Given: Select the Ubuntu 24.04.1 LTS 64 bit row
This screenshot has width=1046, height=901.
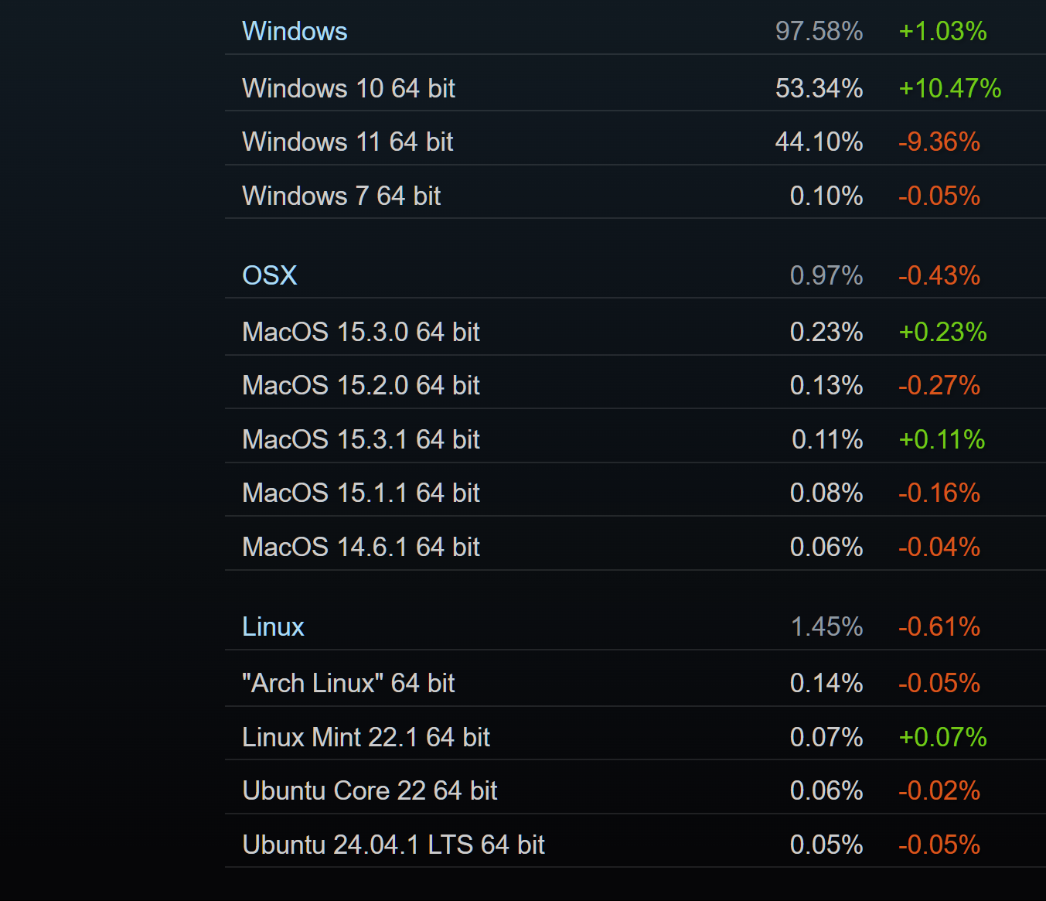Looking at the screenshot, I should [393, 845].
